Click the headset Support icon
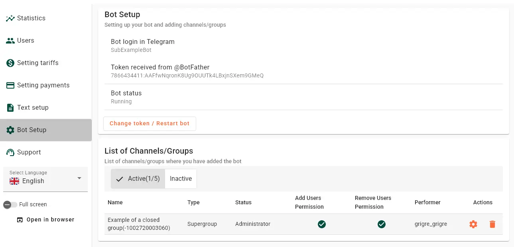Viewport: 514px width, 247px height. point(10,152)
